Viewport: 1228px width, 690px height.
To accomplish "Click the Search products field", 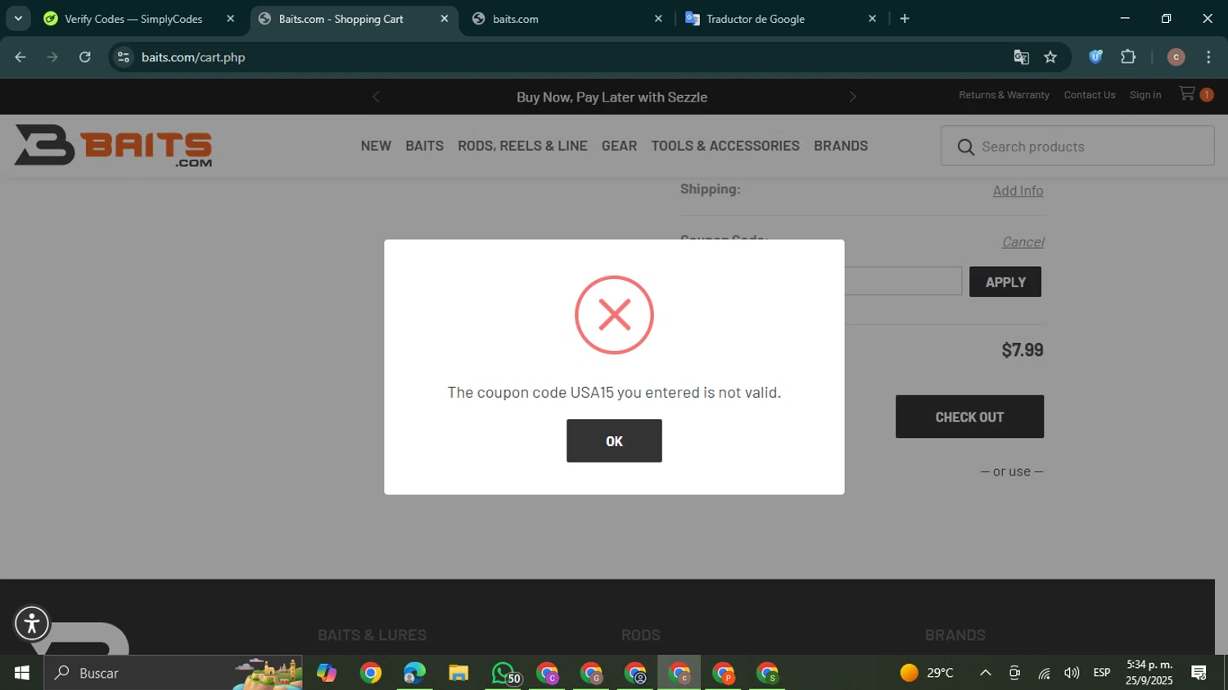I will point(1077,146).
